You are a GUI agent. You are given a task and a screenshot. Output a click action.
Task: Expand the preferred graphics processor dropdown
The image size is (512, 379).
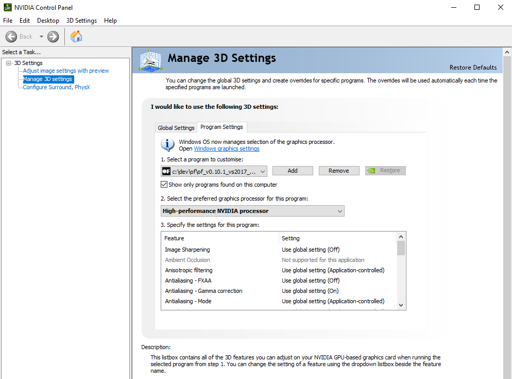pos(339,211)
